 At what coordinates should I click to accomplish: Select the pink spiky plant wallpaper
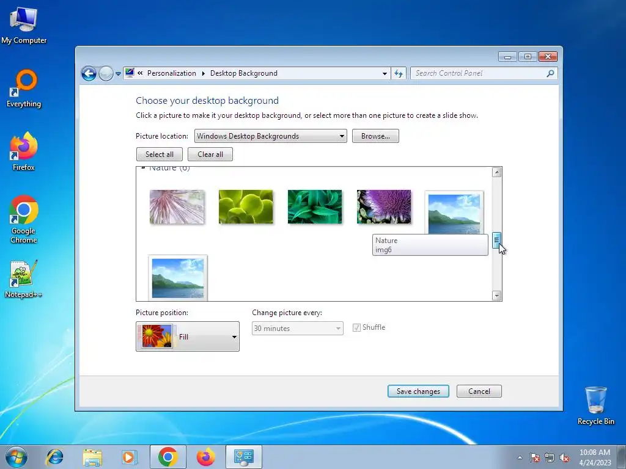tap(177, 207)
